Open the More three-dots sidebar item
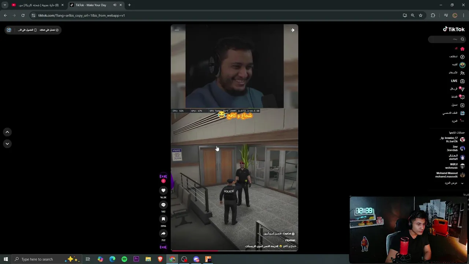The width and height of the screenshot is (469, 264). (x=458, y=121)
